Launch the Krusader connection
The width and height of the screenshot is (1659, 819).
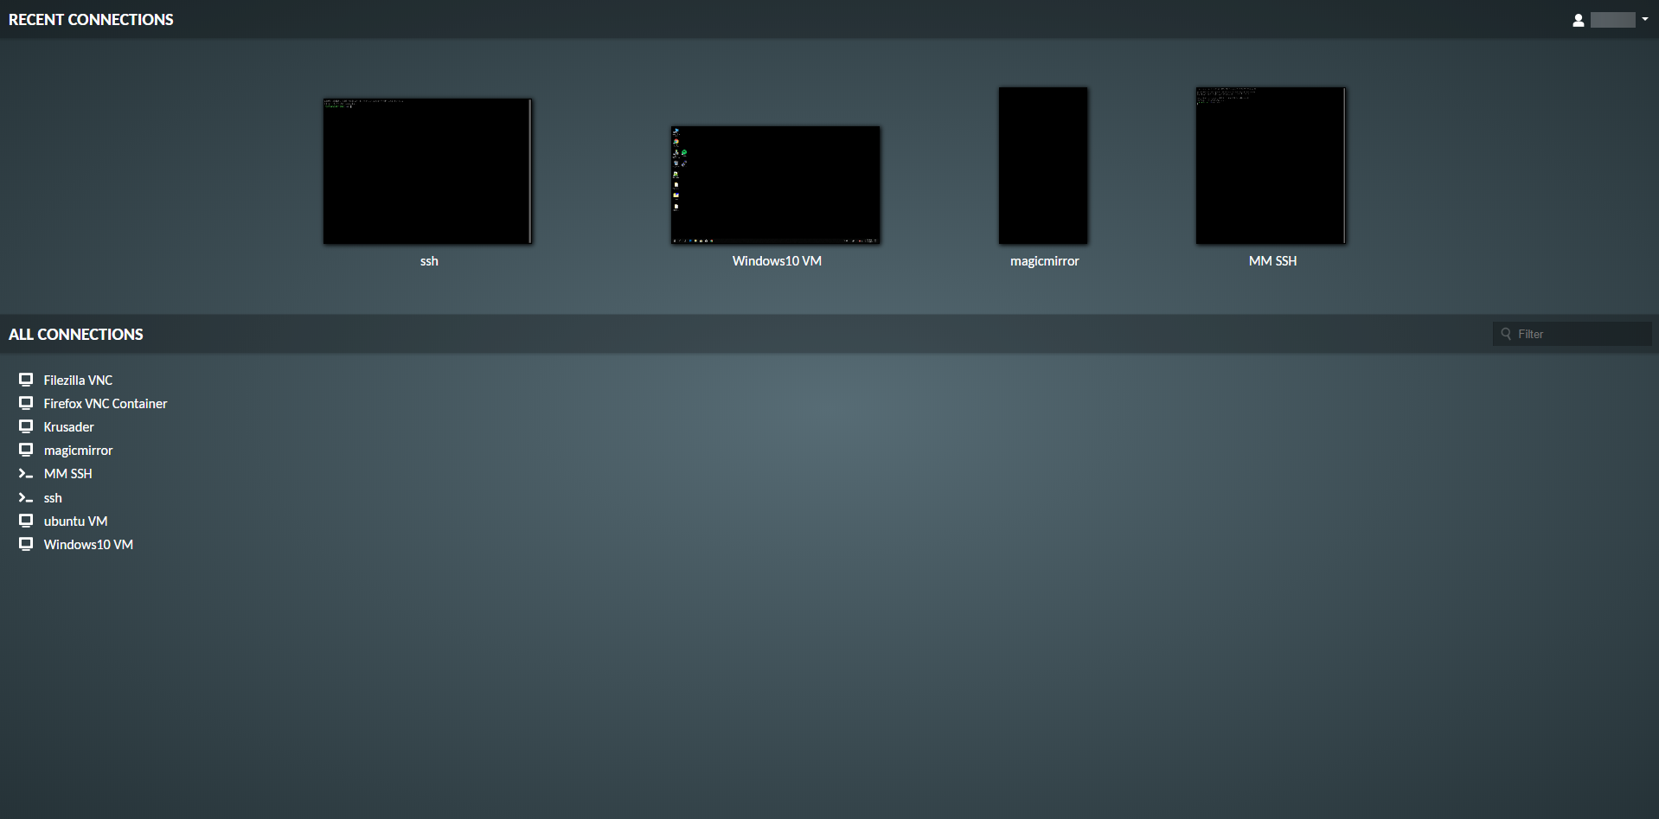pyautogui.click(x=69, y=427)
